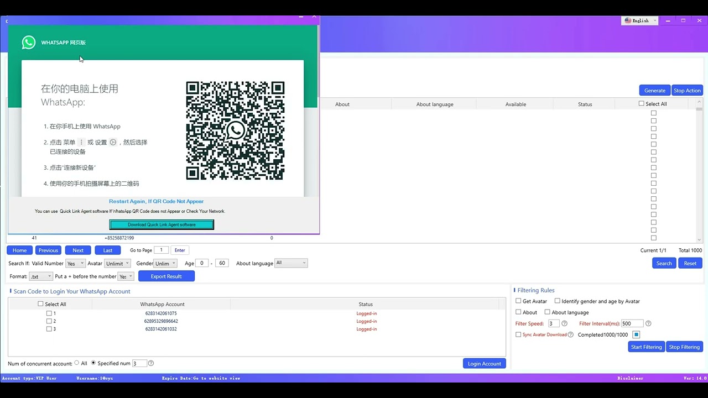Image resolution: width=708 pixels, height=398 pixels.
Task: Click the Start Filtering button
Action: [646, 347]
